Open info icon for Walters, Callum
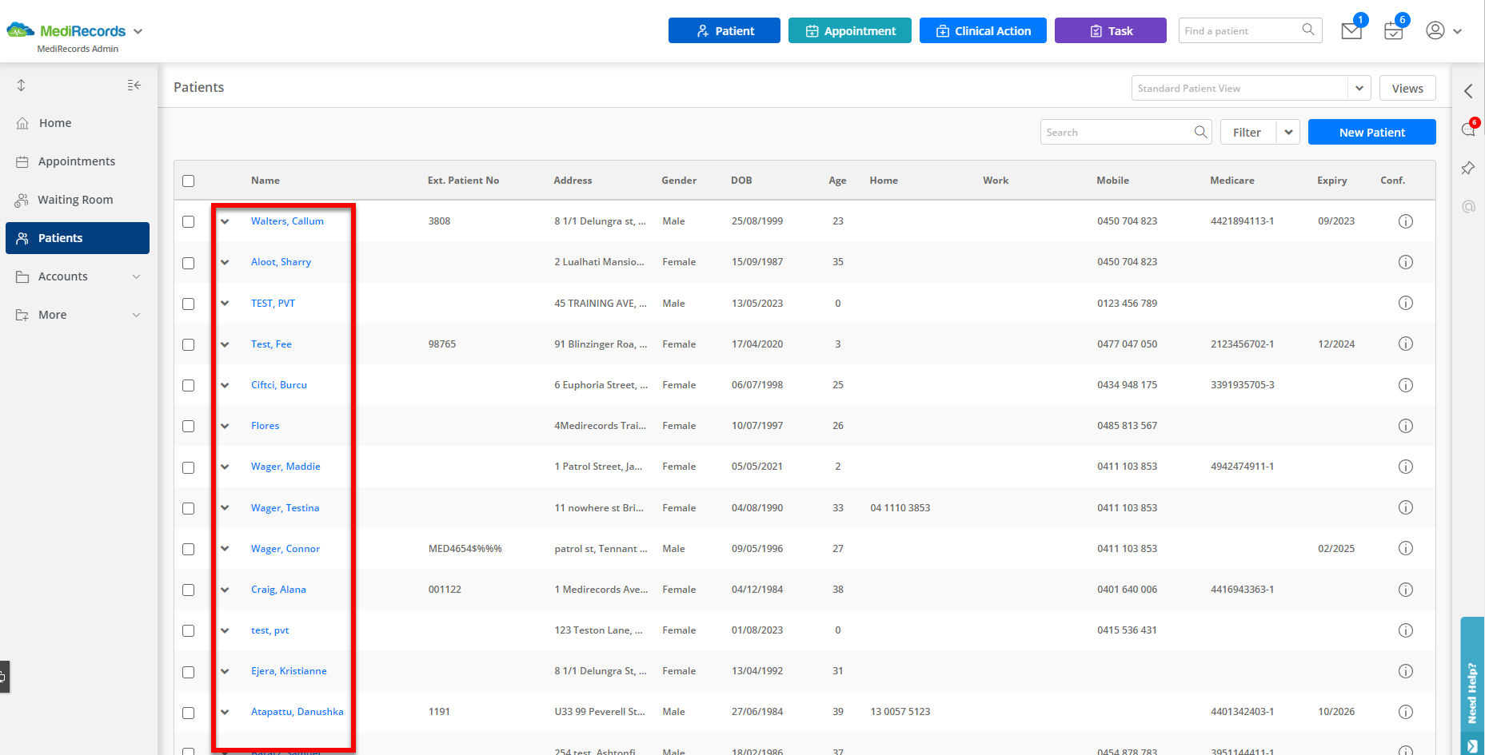Viewport: 1485px width, 755px height. pyautogui.click(x=1406, y=221)
